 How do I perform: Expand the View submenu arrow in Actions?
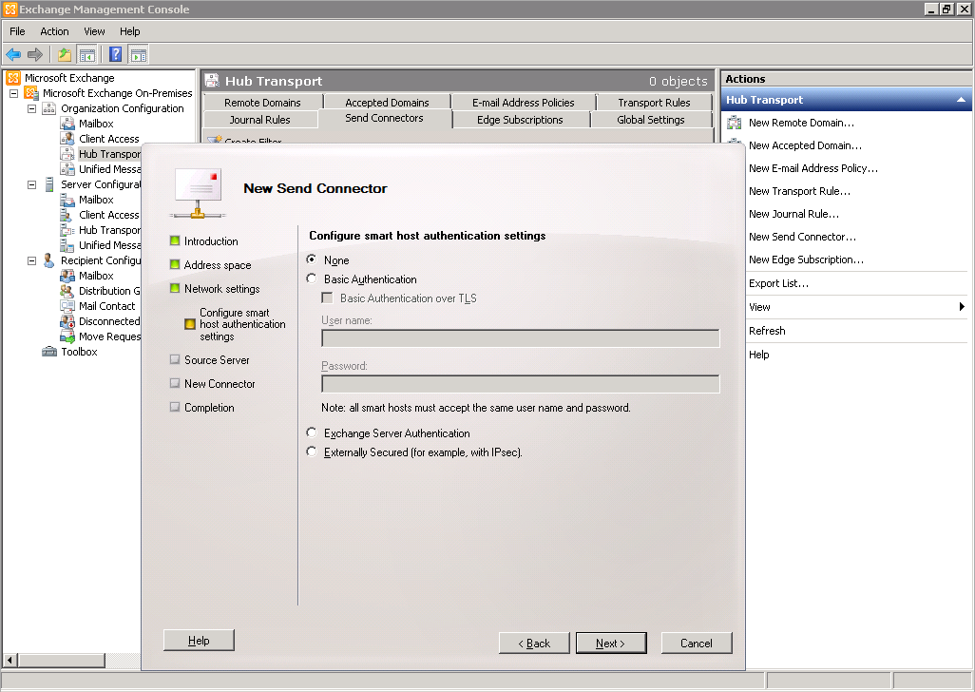[x=962, y=307]
